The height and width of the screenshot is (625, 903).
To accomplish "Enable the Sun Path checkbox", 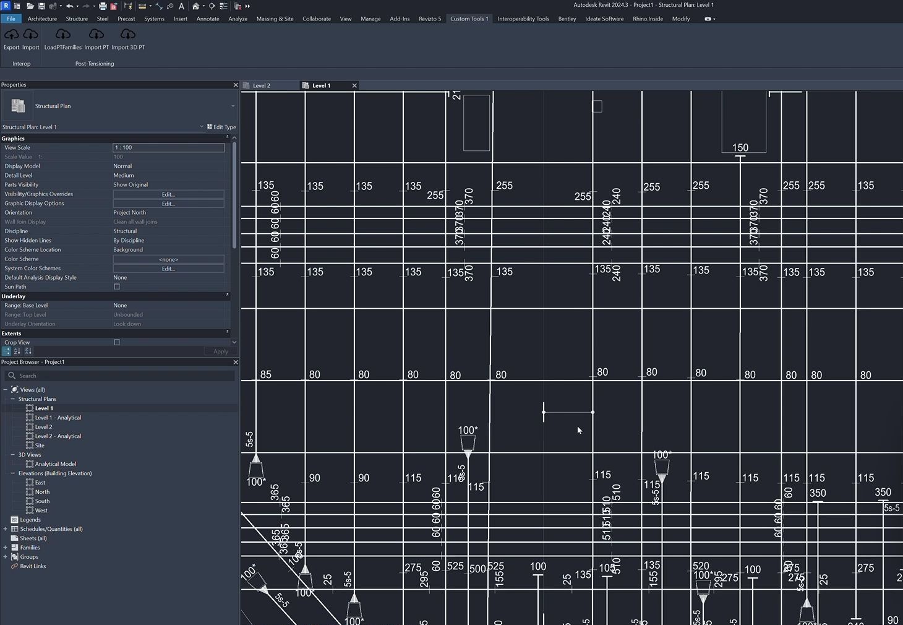I will point(117,287).
